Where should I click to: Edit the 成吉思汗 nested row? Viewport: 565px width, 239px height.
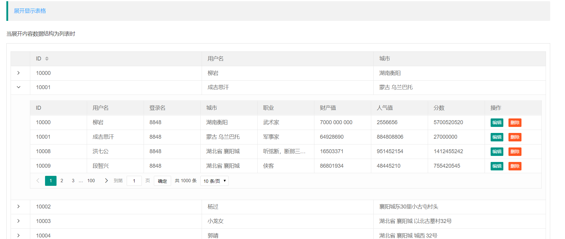[x=497, y=137]
